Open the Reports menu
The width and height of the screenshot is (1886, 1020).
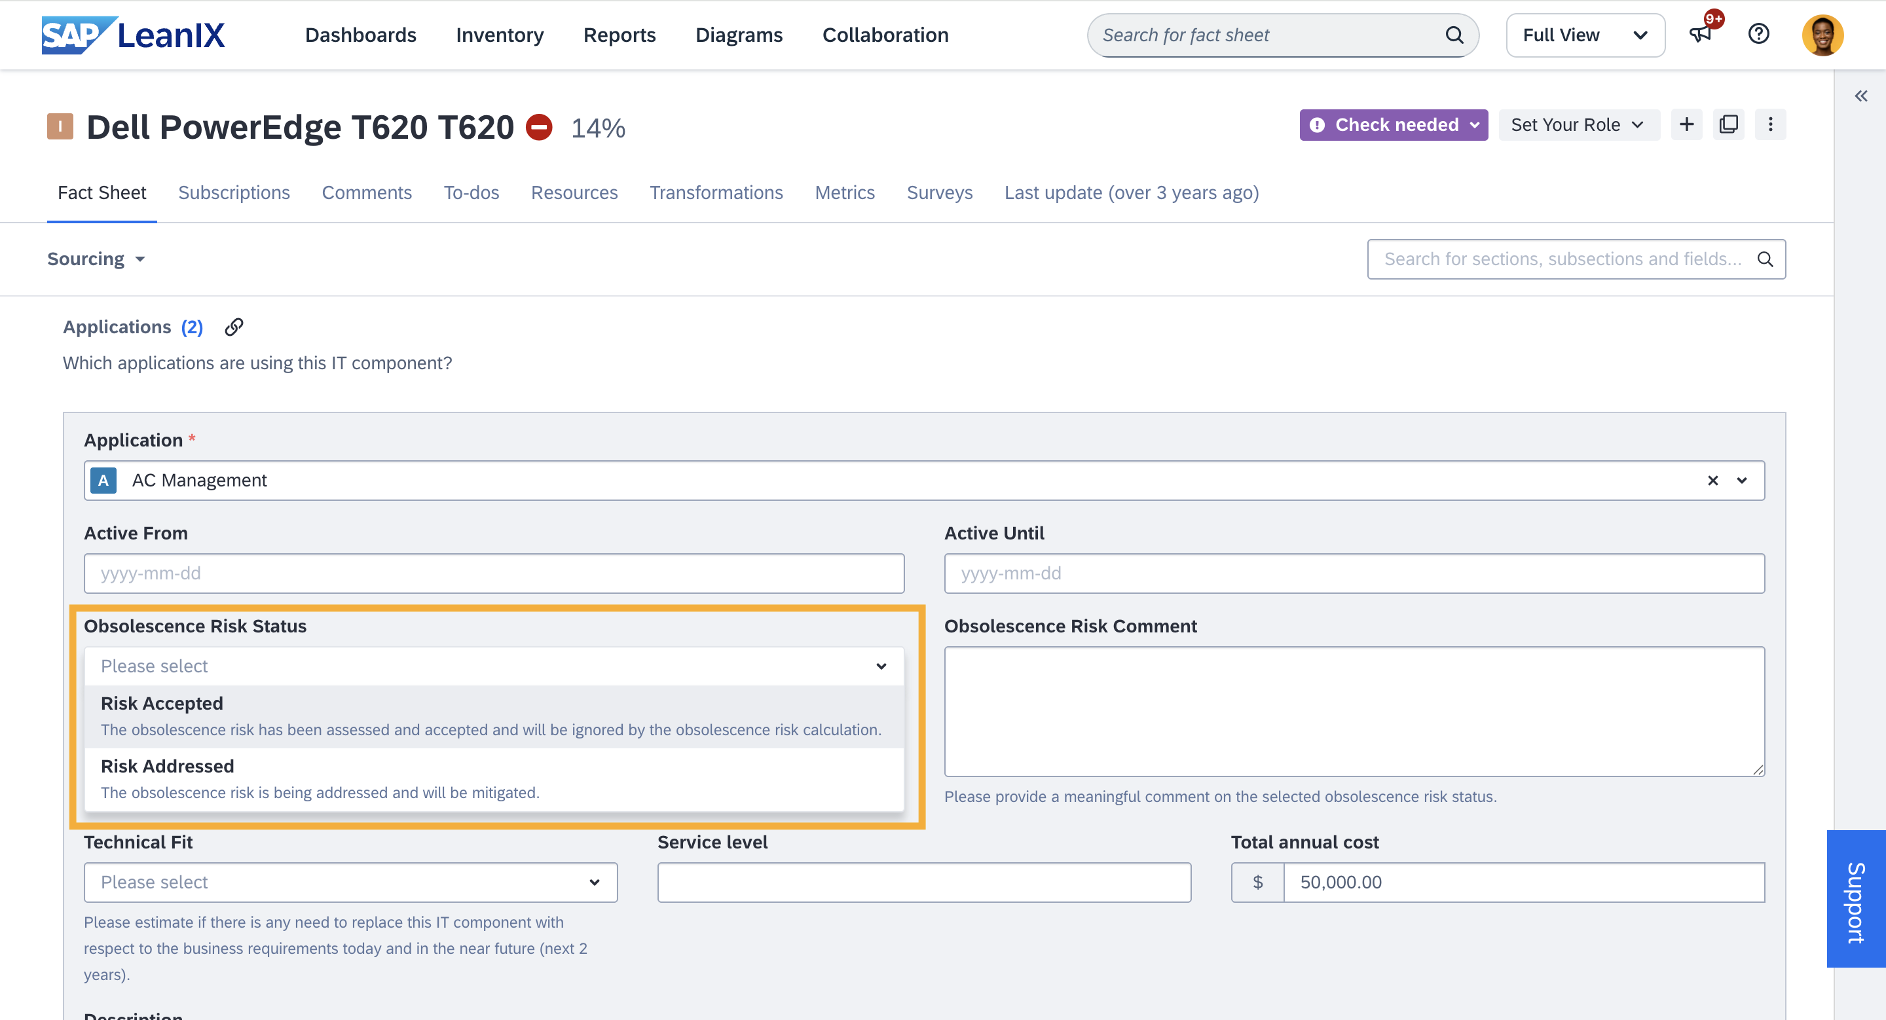point(619,35)
